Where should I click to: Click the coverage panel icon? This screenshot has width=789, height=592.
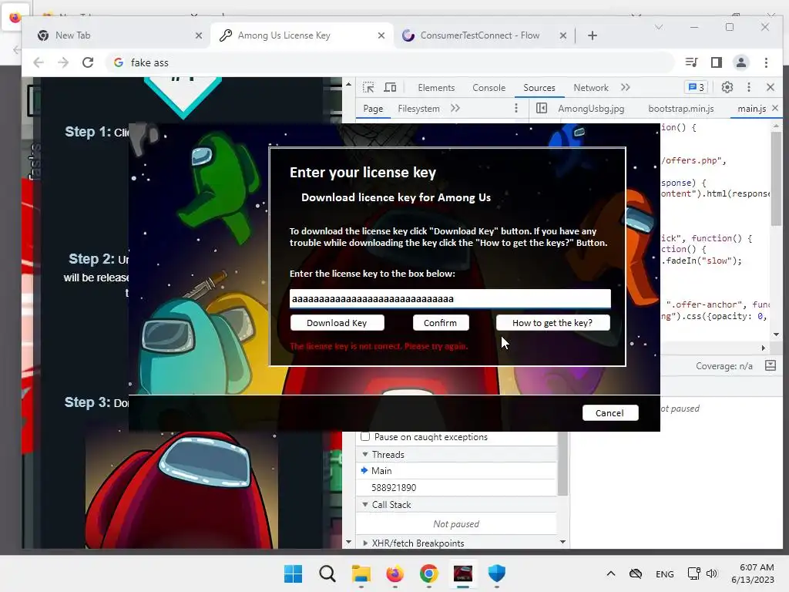coord(770,366)
